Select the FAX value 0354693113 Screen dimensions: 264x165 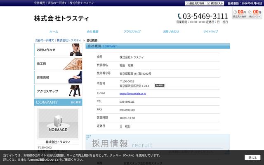[127, 110]
